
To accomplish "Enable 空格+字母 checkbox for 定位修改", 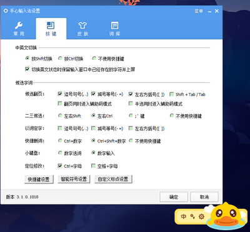I will tap(94, 166).
